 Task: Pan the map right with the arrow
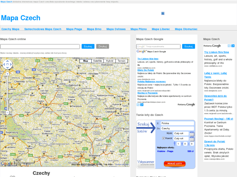point(11,65)
